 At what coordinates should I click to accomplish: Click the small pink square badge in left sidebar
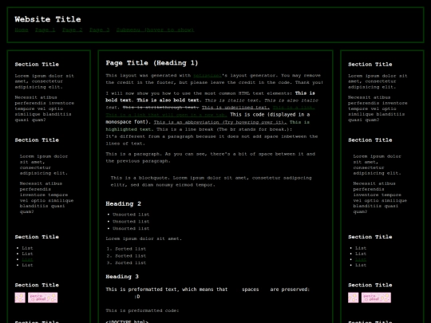pos(20,297)
